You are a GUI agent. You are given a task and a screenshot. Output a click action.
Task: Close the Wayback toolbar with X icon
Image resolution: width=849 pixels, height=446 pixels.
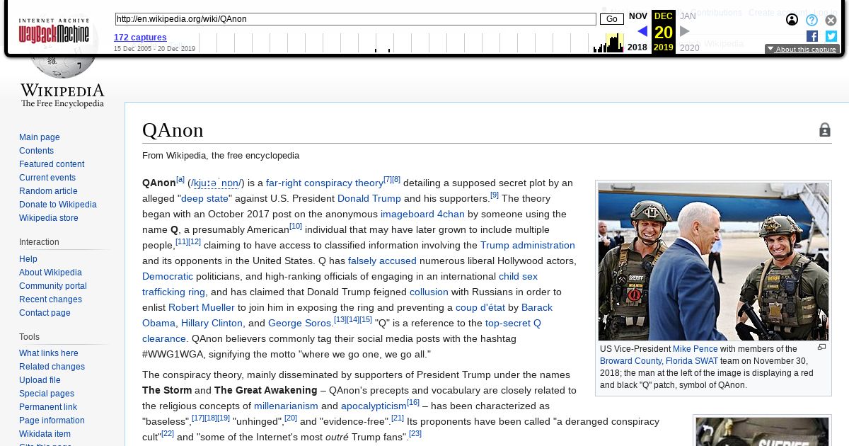coord(831,20)
